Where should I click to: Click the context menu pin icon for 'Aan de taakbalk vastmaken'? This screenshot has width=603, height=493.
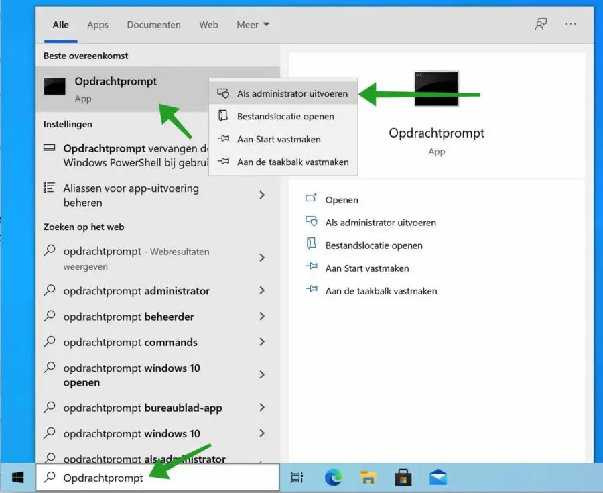pos(223,161)
